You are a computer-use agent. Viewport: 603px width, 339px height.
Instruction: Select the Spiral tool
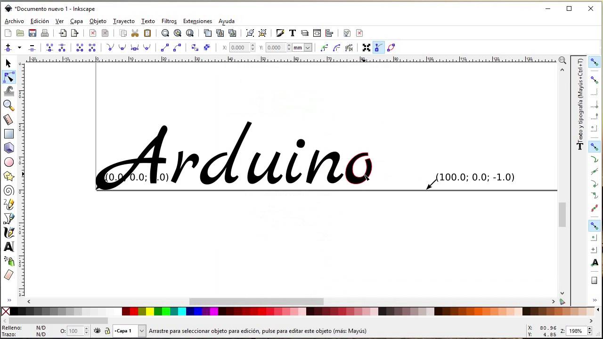pos(8,190)
